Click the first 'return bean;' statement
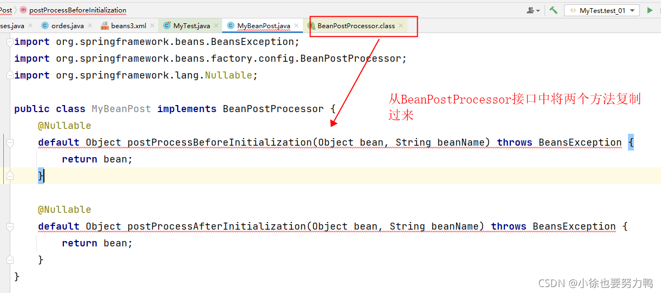The height and width of the screenshot is (293, 661). [97, 159]
